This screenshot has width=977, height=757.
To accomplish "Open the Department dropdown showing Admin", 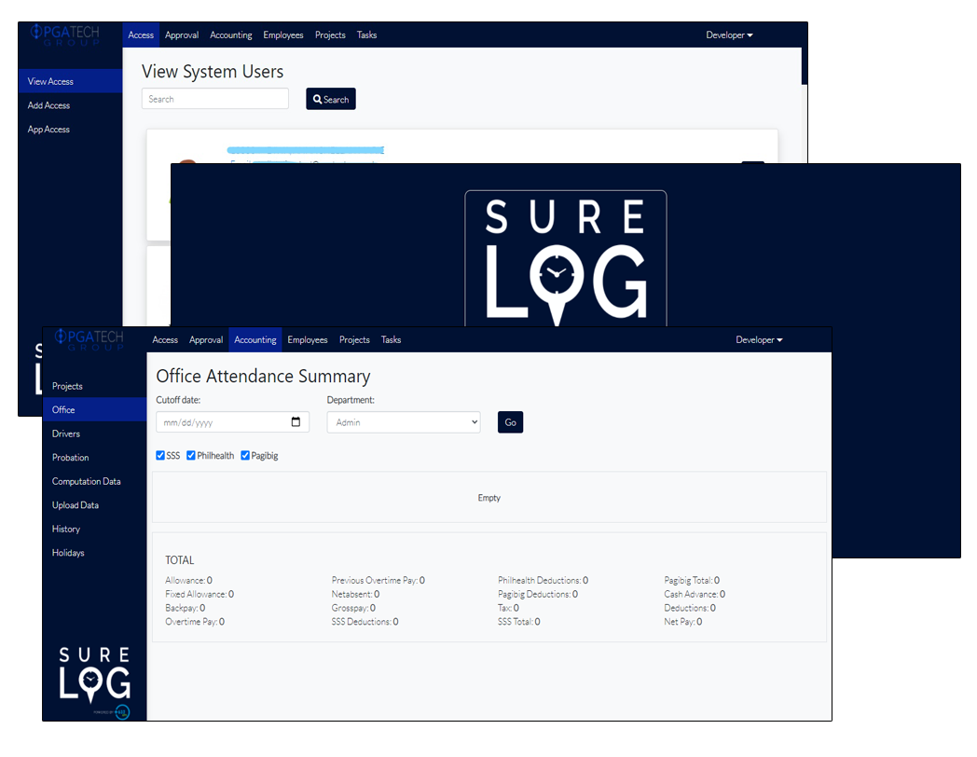I will tap(404, 422).
